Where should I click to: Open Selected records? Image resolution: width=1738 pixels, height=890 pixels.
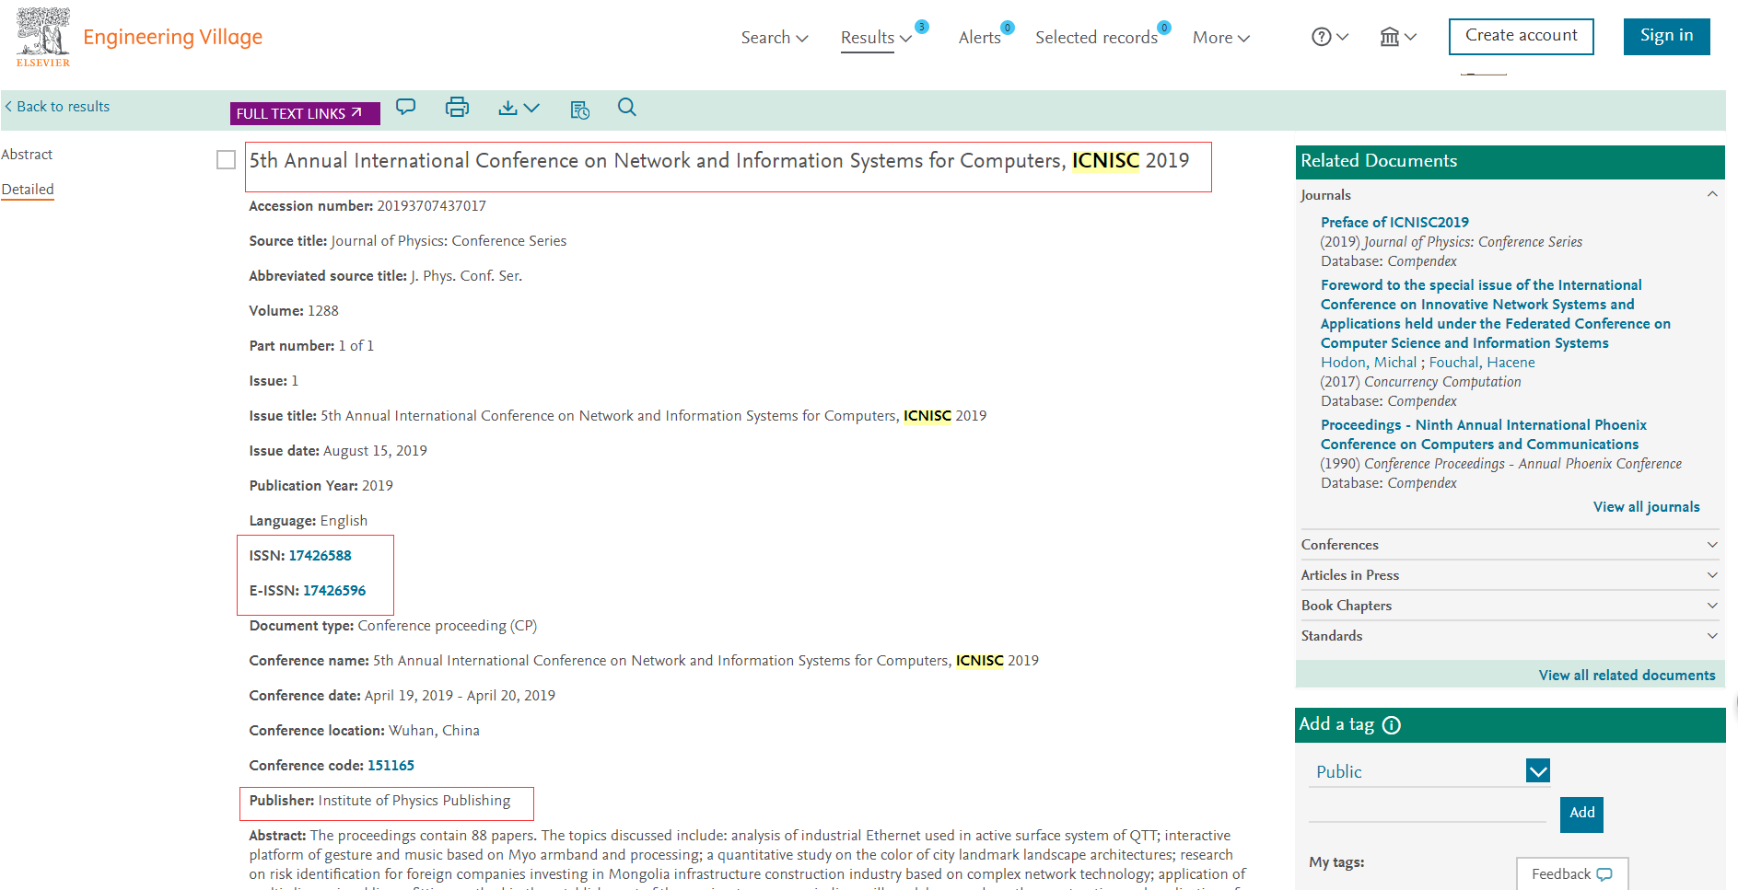[x=1096, y=38]
